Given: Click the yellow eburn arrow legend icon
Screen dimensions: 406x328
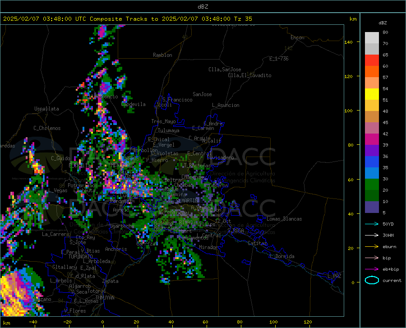Looking at the screenshot, I should [x=372, y=247].
